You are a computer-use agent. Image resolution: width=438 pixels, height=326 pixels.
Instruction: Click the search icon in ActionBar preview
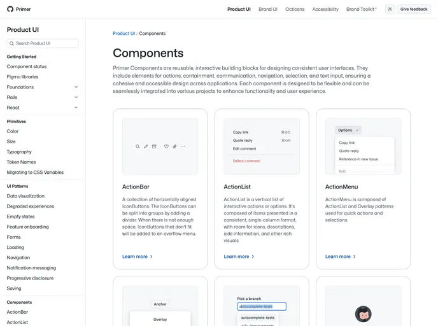(x=138, y=146)
